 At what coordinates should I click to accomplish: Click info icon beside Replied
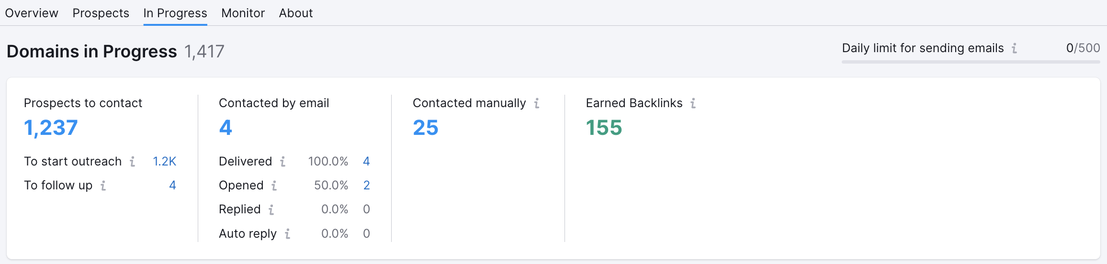click(x=271, y=209)
